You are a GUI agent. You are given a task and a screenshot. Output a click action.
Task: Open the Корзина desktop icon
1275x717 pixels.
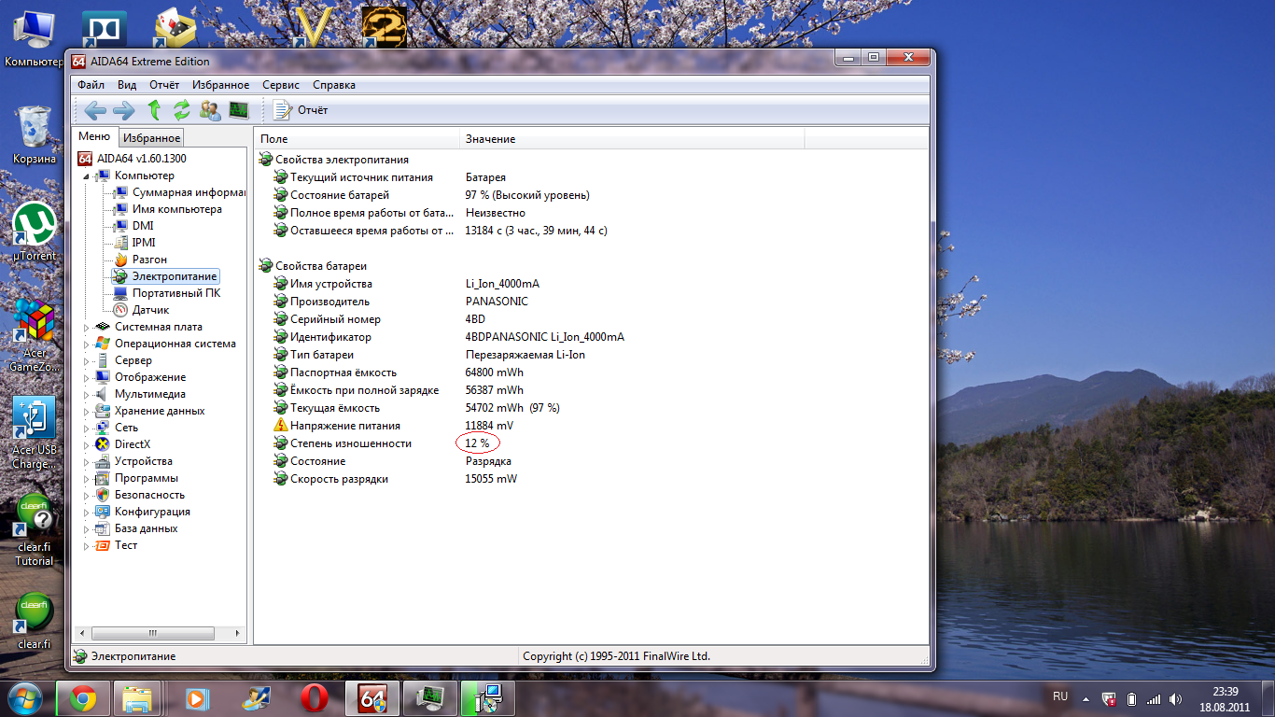[x=34, y=134]
